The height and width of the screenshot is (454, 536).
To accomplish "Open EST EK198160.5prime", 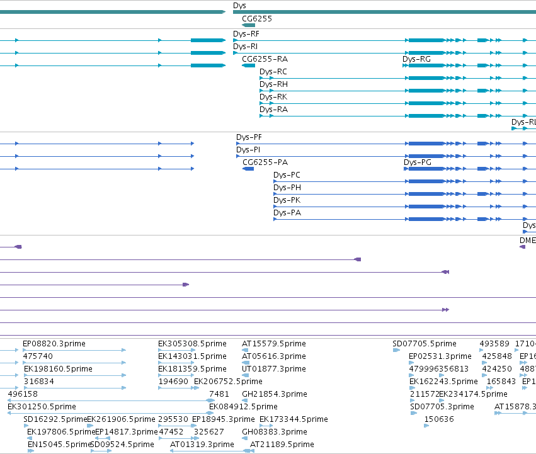I will pyautogui.click(x=58, y=369).
